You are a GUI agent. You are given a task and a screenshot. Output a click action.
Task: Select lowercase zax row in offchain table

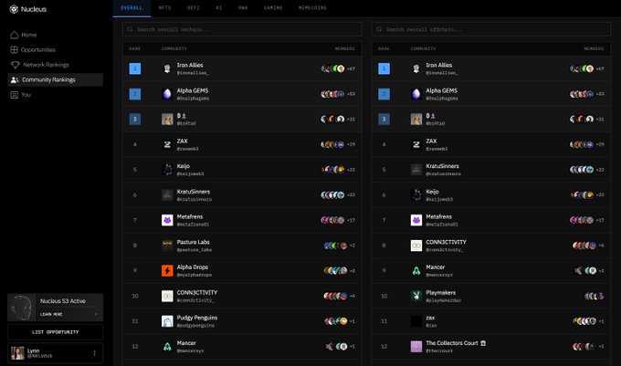coord(491,321)
